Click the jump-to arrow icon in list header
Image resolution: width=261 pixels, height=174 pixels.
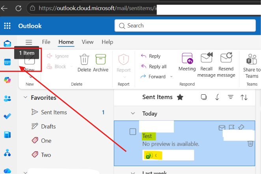pos(217,97)
